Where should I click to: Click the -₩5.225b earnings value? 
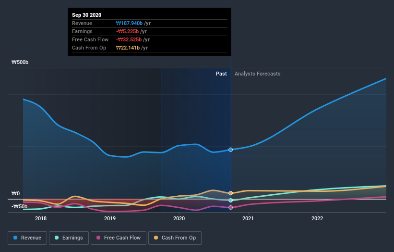[127, 31]
